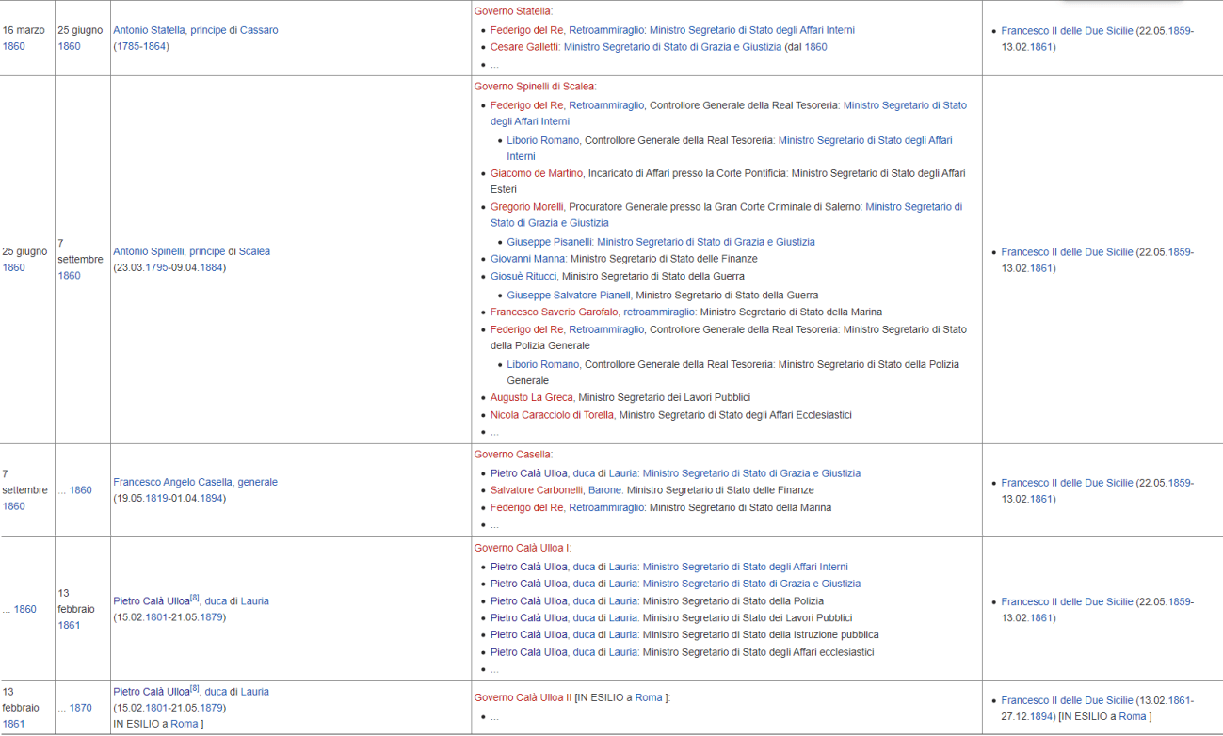Image resolution: width=1223 pixels, height=736 pixels.
Task: Click Governo Spinelli di Scalea heading link
Action: point(534,87)
